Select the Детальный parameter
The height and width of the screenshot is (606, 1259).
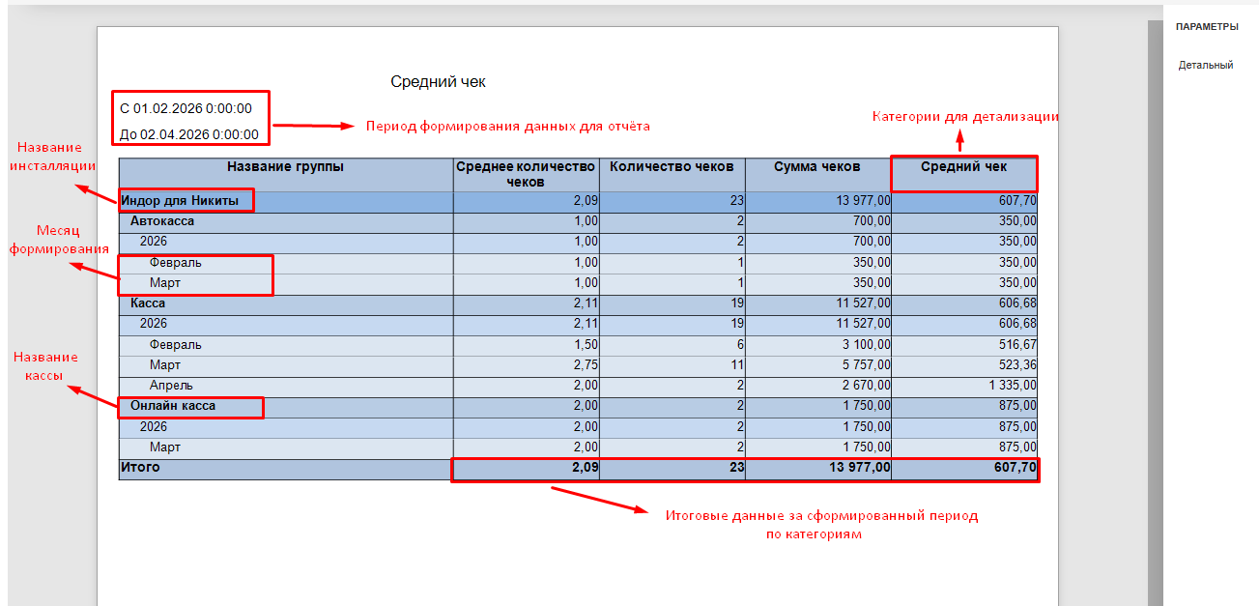coord(1205,66)
